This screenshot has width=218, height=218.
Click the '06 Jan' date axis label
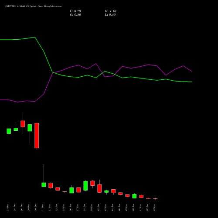pos(71,208)
